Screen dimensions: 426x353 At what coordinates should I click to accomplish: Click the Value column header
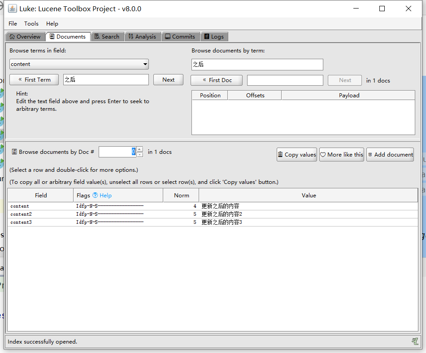point(309,196)
